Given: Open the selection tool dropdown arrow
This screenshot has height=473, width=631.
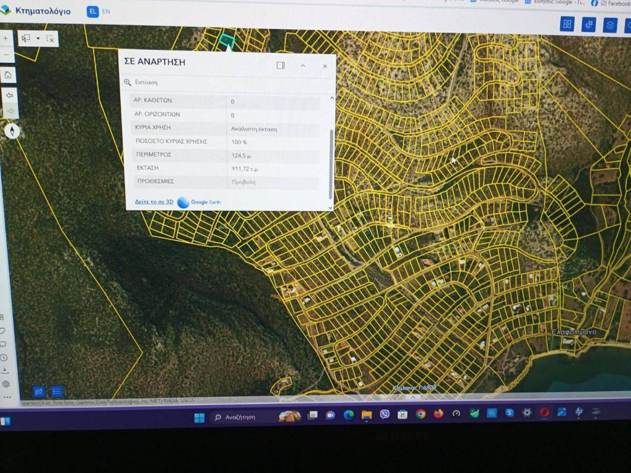Looking at the screenshot, I should (x=38, y=38).
